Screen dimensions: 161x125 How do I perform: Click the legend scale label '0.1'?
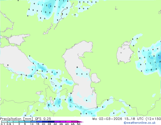tap(3, 124)
